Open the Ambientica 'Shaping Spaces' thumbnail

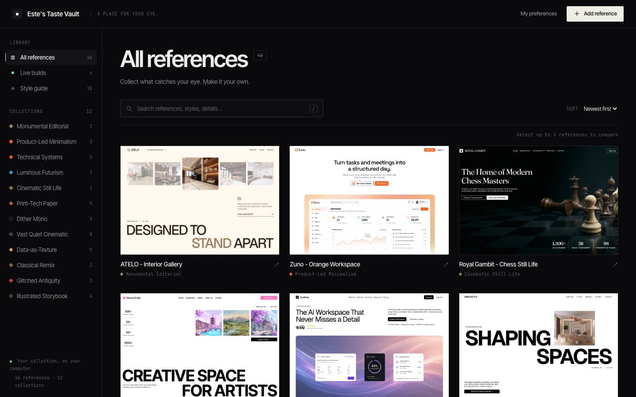point(538,345)
